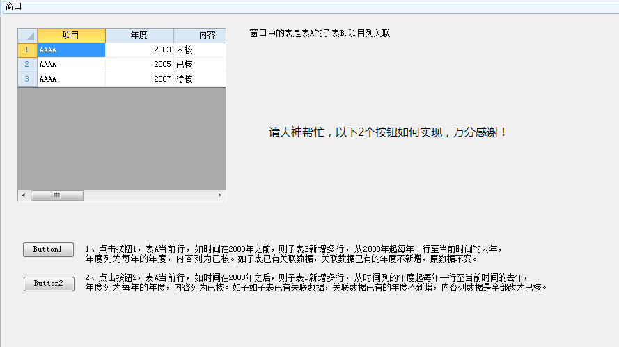Click the 2005 year cell
The width and height of the screenshot is (619, 347).
(139, 64)
